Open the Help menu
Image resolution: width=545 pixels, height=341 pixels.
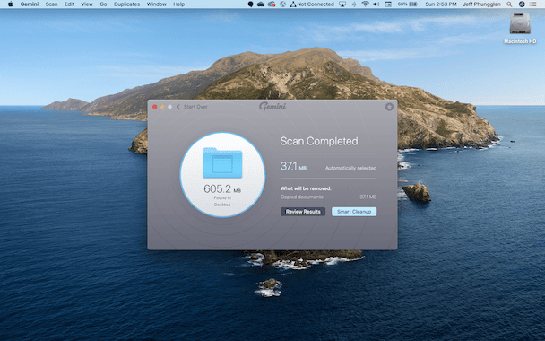[x=178, y=4]
